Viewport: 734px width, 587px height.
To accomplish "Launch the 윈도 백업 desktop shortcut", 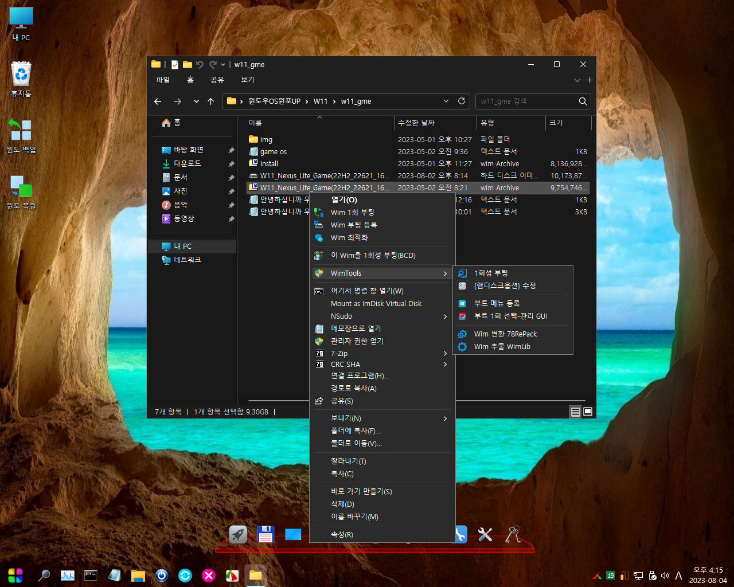I will pyautogui.click(x=21, y=136).
